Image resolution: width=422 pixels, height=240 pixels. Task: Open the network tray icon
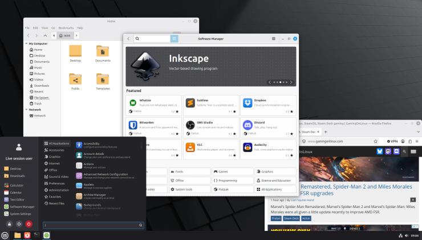(400, 235)
